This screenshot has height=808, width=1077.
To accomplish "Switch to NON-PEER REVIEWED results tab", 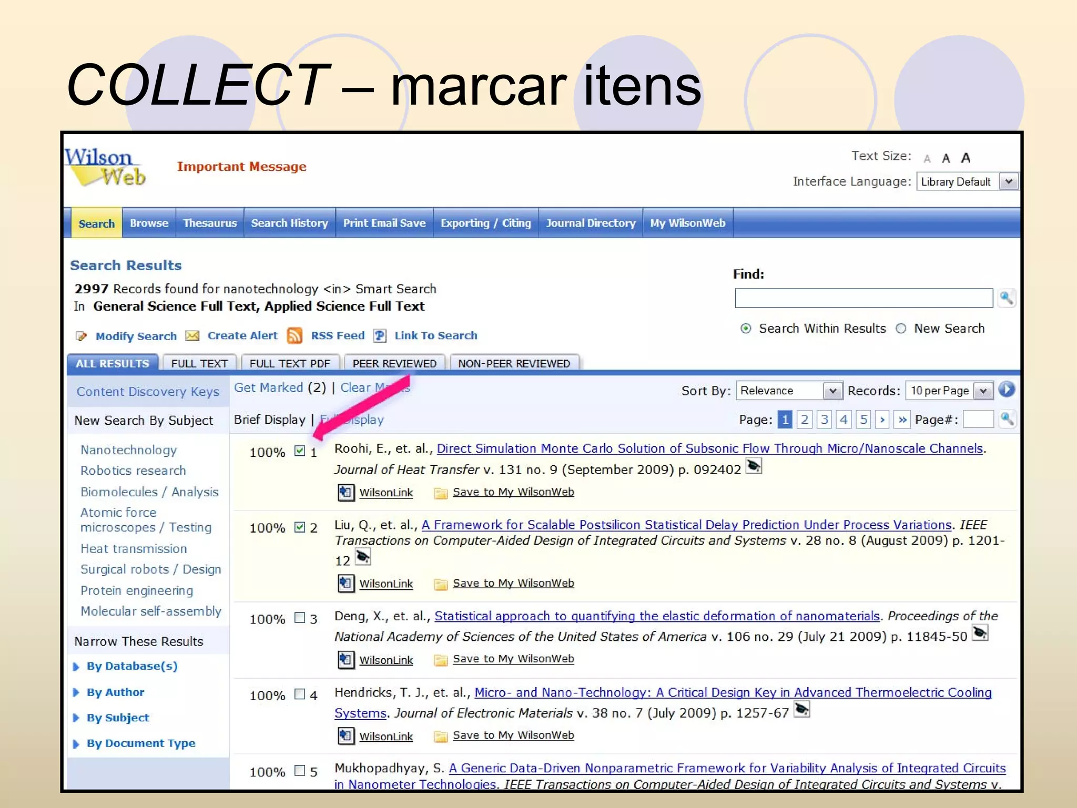I will 514,363.
